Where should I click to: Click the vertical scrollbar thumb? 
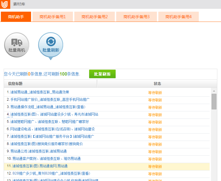click(214, 101)
